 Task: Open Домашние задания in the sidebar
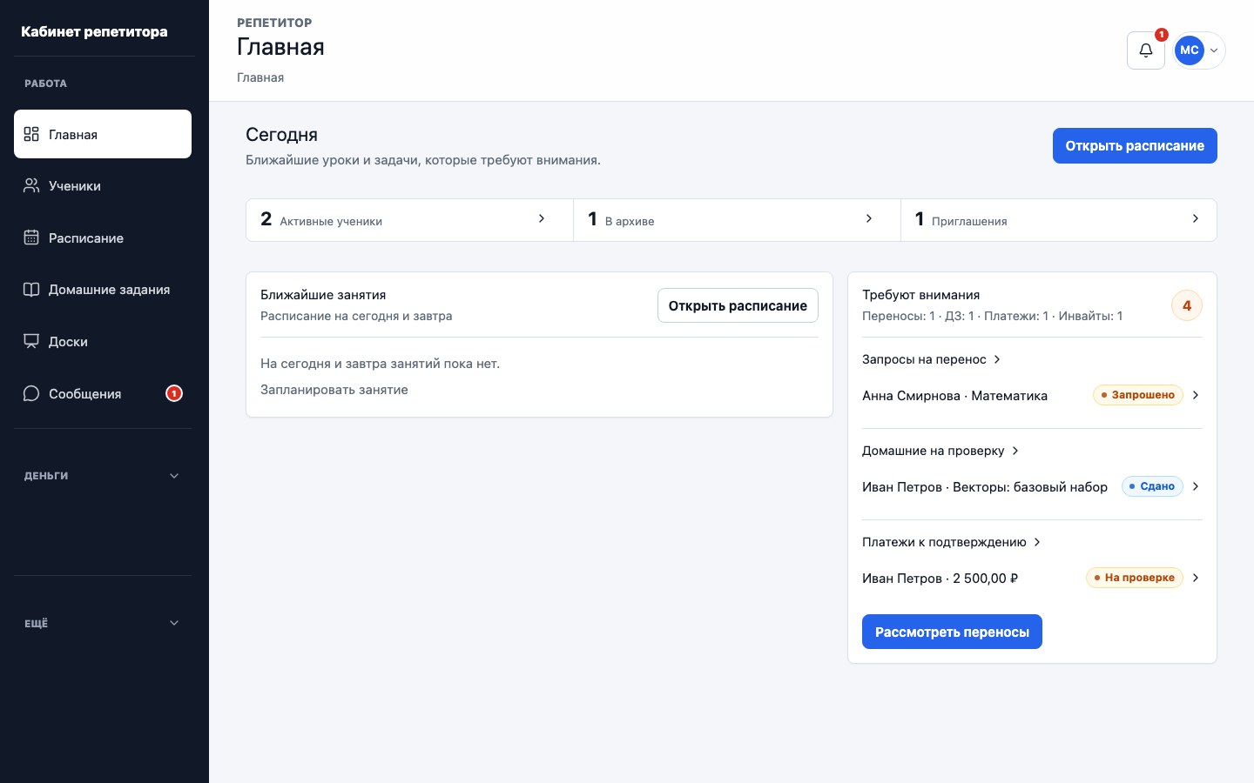[x=103, y=290]
